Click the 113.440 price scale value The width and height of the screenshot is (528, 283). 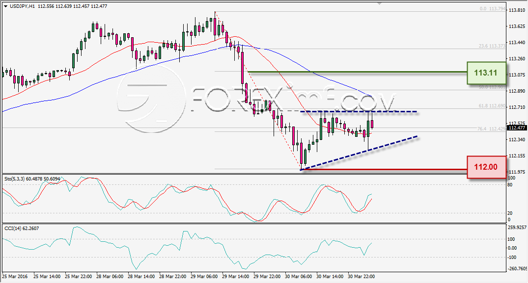click(517, 42)
